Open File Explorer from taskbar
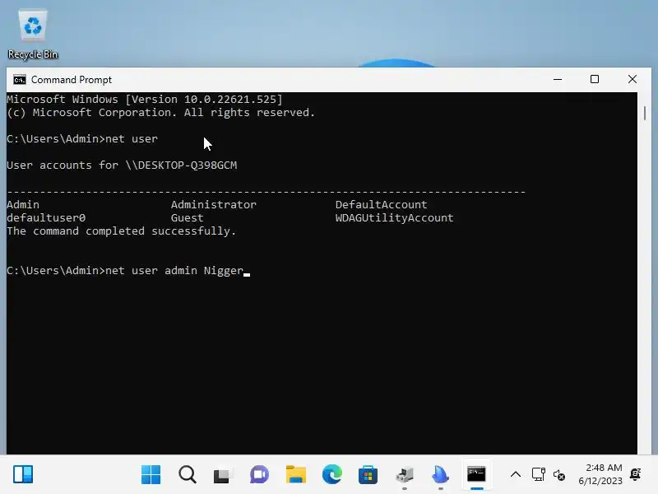The height and width of the screenshot is (494, 658). [x=296, y=475]
